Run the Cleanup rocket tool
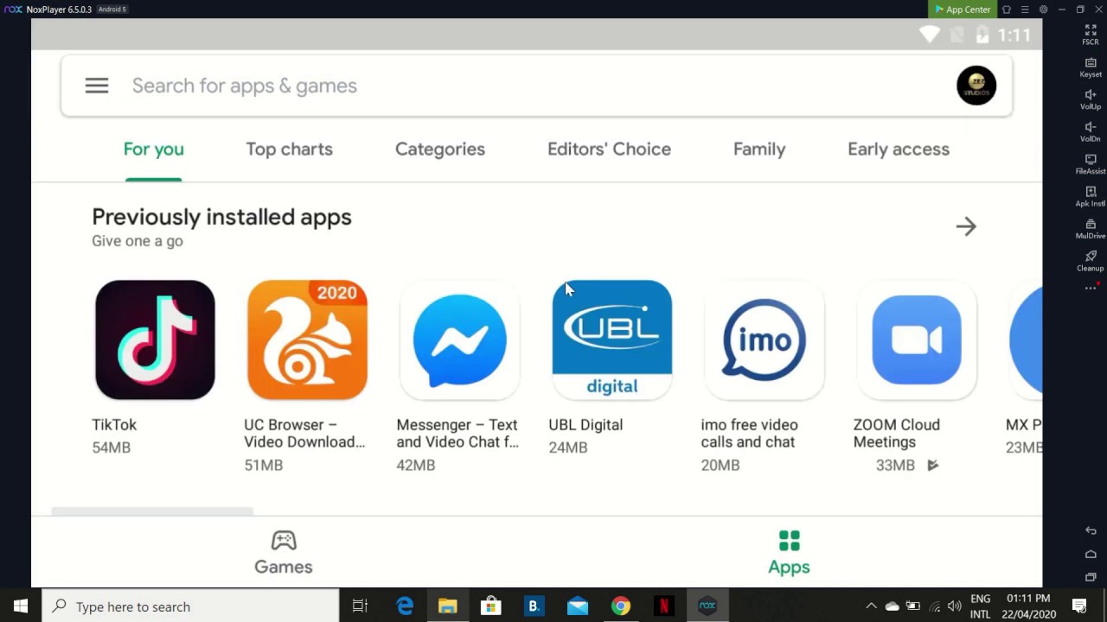1107x622 pixels. (x=1091, y=261)
